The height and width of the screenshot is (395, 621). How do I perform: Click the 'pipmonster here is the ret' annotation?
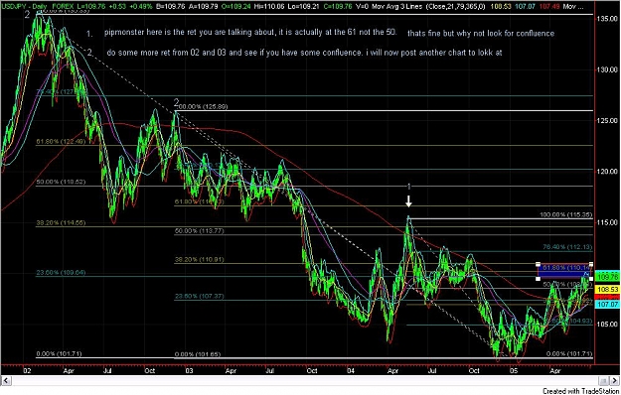(250, 33)
